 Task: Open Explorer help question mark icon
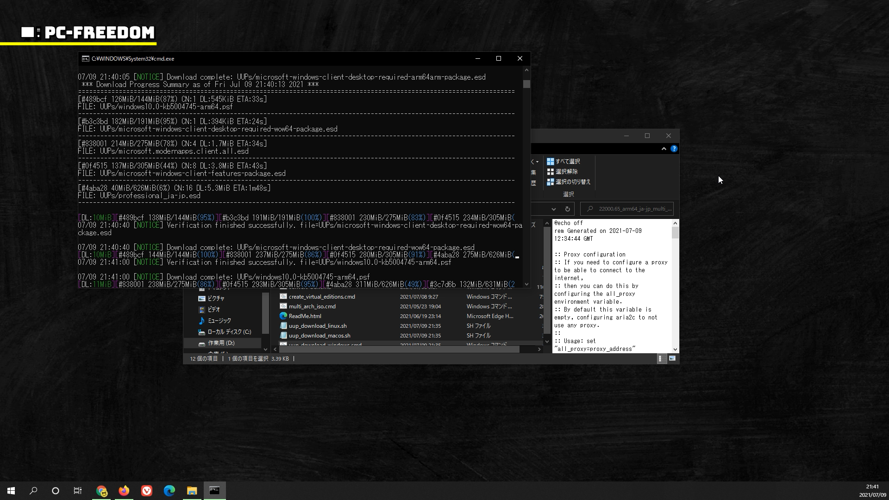tap(674, 149)
